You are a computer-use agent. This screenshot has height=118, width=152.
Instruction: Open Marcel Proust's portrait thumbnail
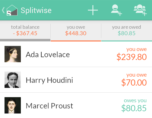[13, 105]
